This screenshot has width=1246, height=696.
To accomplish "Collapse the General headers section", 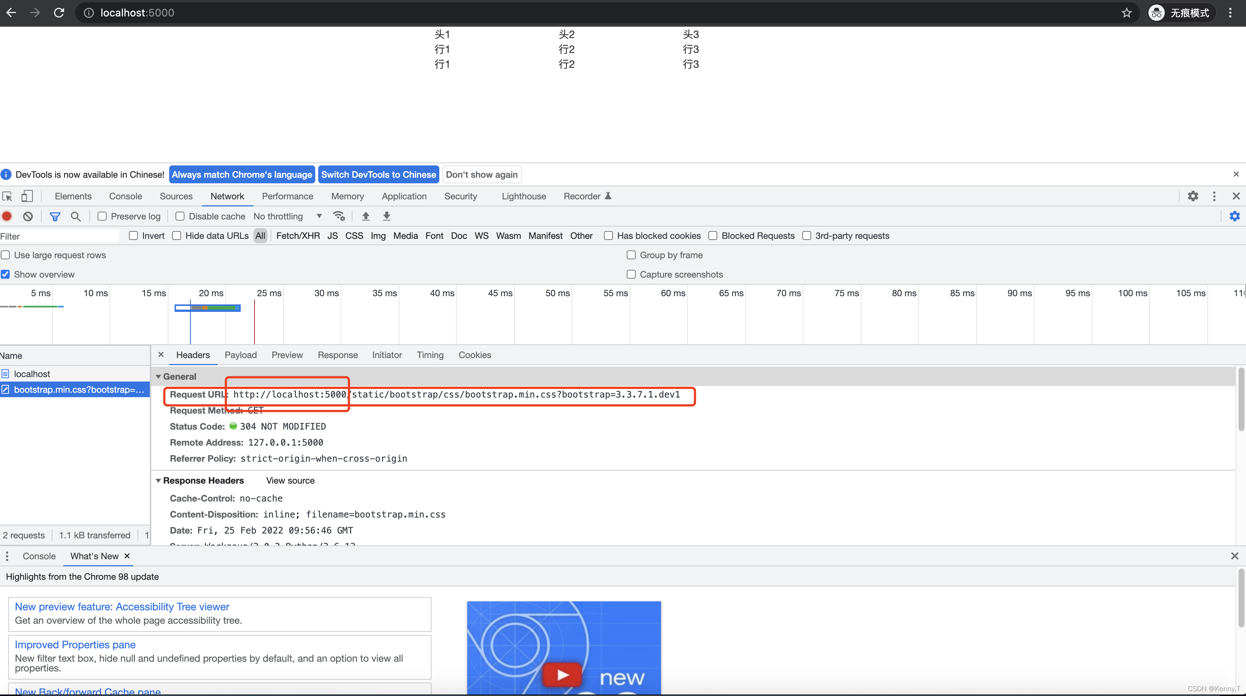I will click(158, 376).
